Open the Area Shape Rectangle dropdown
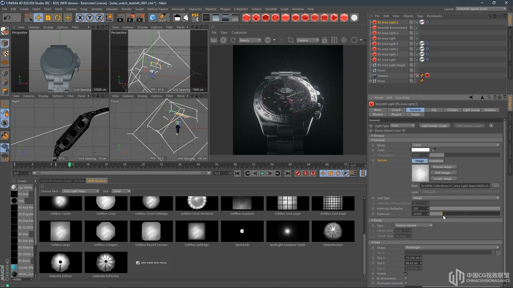Screen dimensions: 513x288 click(x=452, y=247)
